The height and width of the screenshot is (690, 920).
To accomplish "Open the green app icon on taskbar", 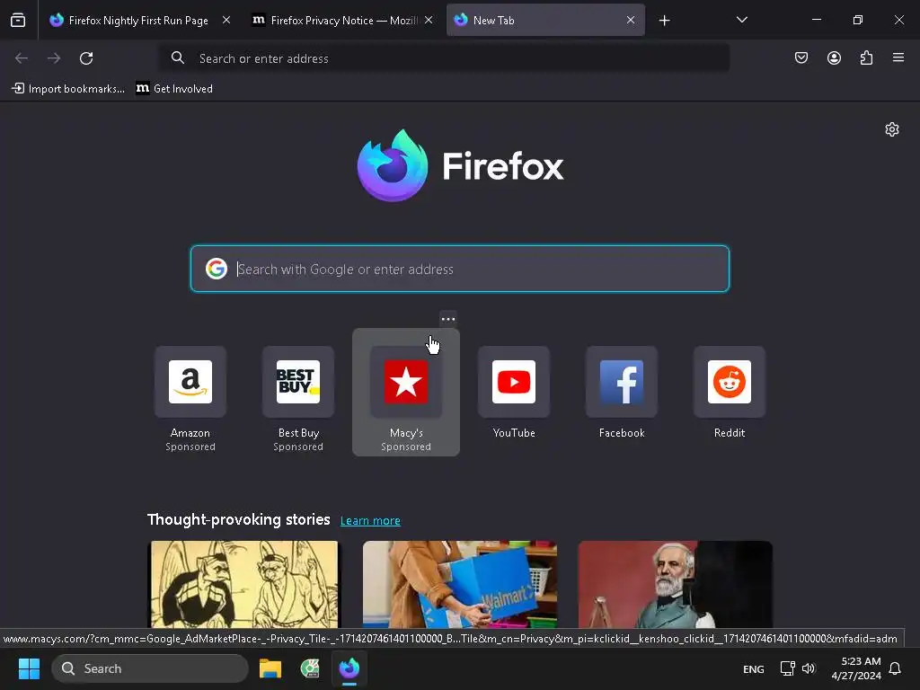I will [310, 668].
